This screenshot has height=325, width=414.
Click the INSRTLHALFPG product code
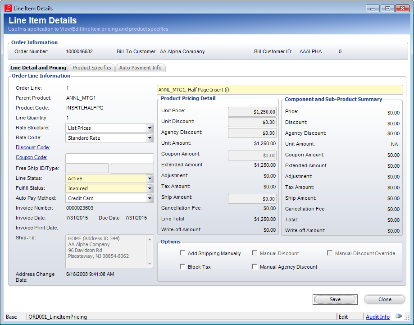[x=85, y=108]
